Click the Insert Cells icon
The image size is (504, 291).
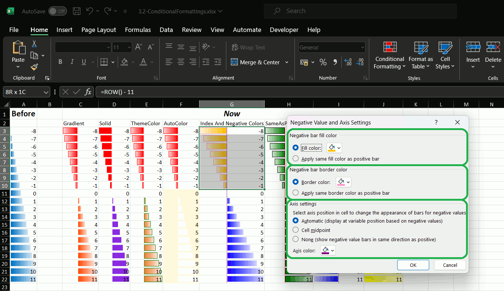(473, 48)
